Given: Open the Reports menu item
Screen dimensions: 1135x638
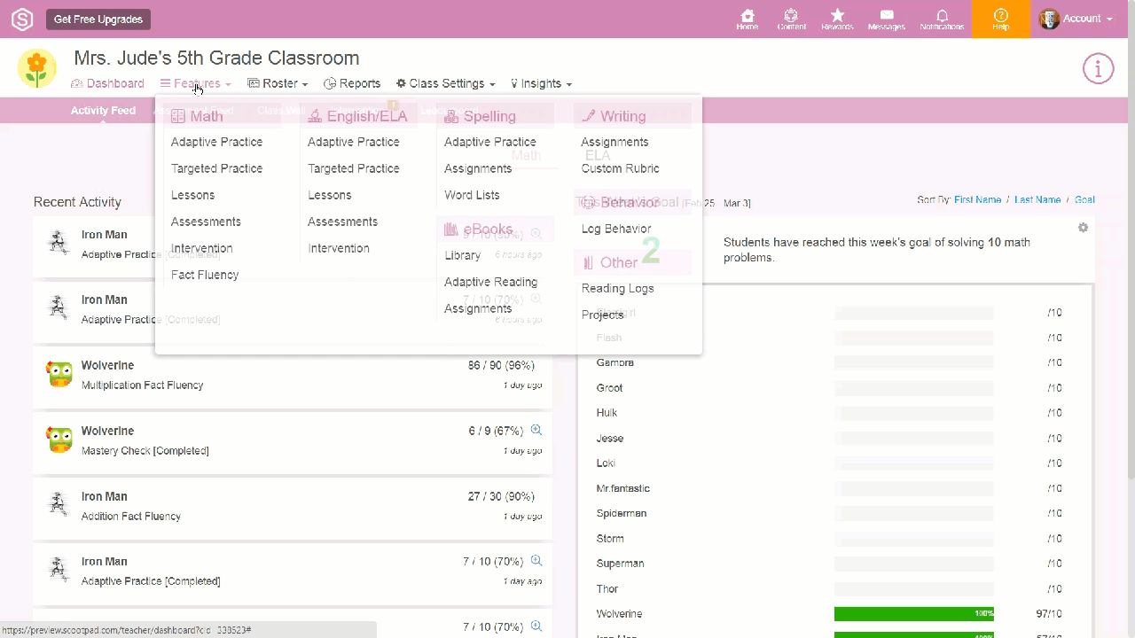Looking at the screenshot, I should (x=352, y=83).
